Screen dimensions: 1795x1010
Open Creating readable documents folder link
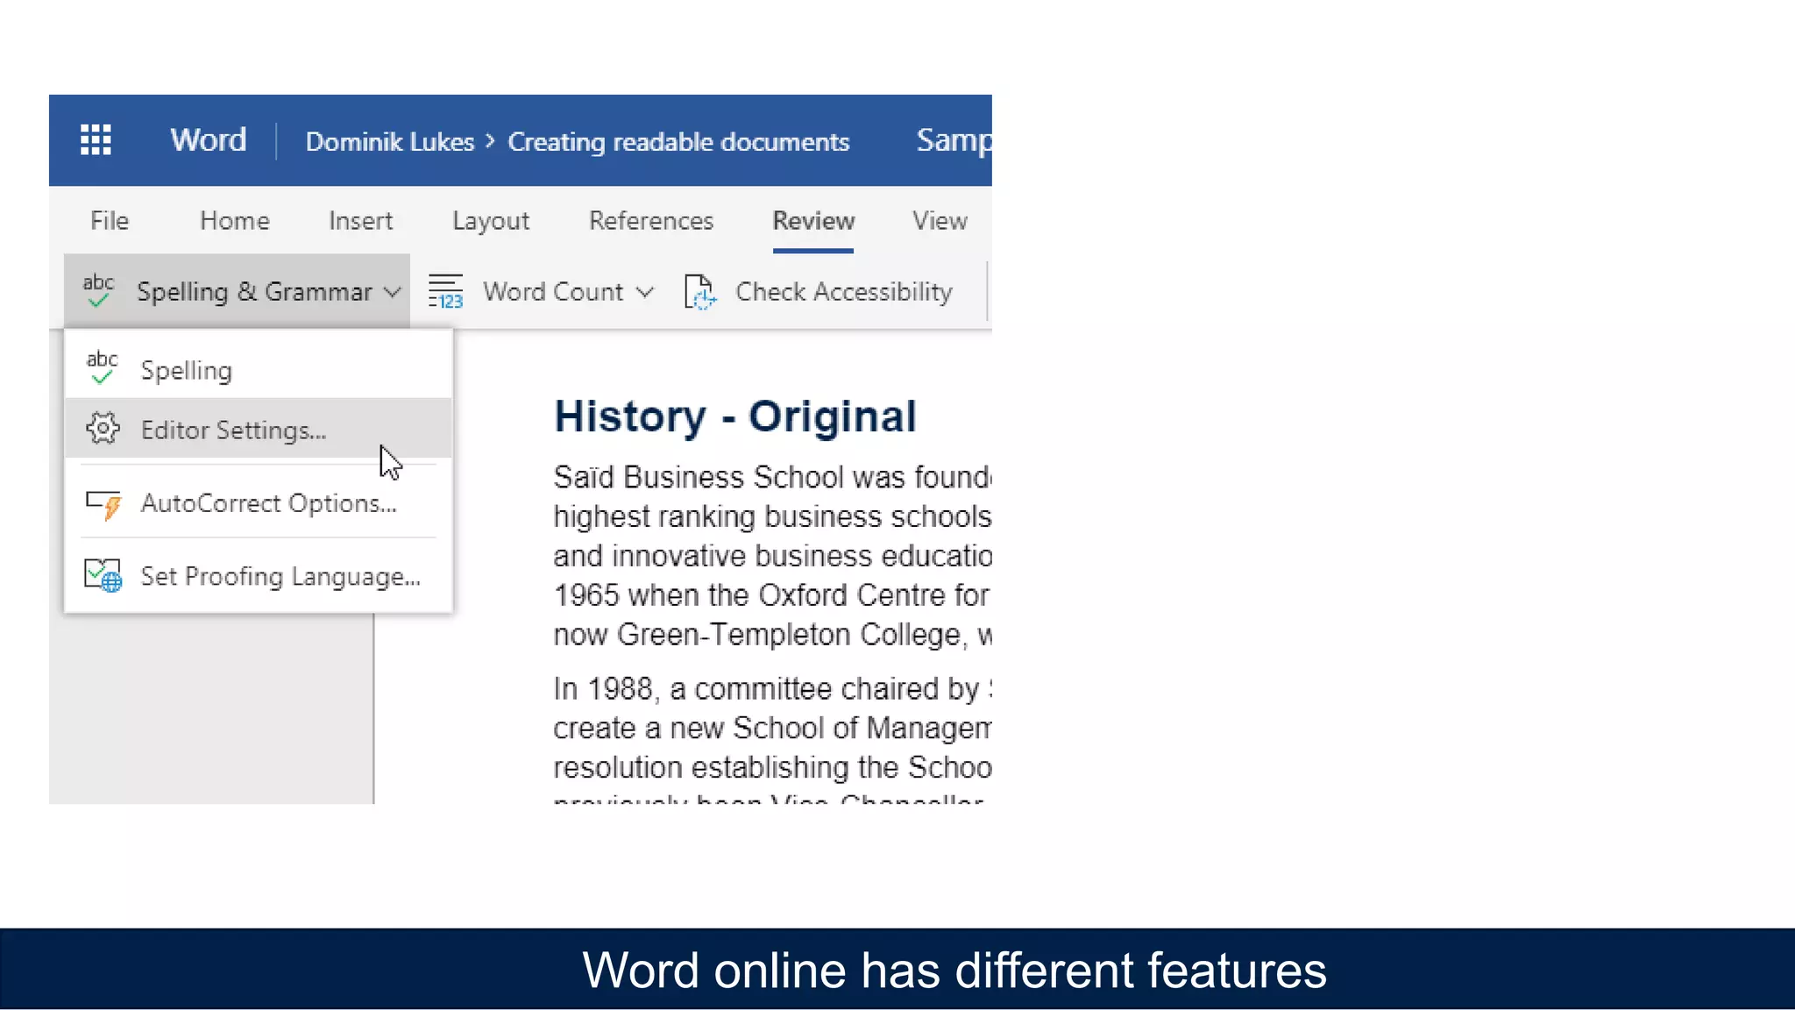(678, 141)
